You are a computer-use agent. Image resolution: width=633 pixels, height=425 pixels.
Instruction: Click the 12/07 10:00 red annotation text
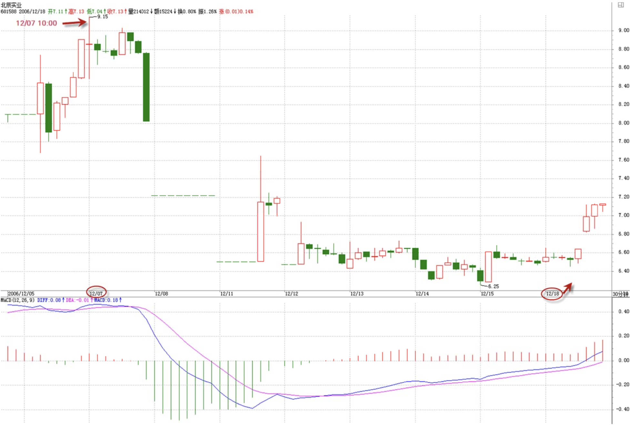point(36,23)
